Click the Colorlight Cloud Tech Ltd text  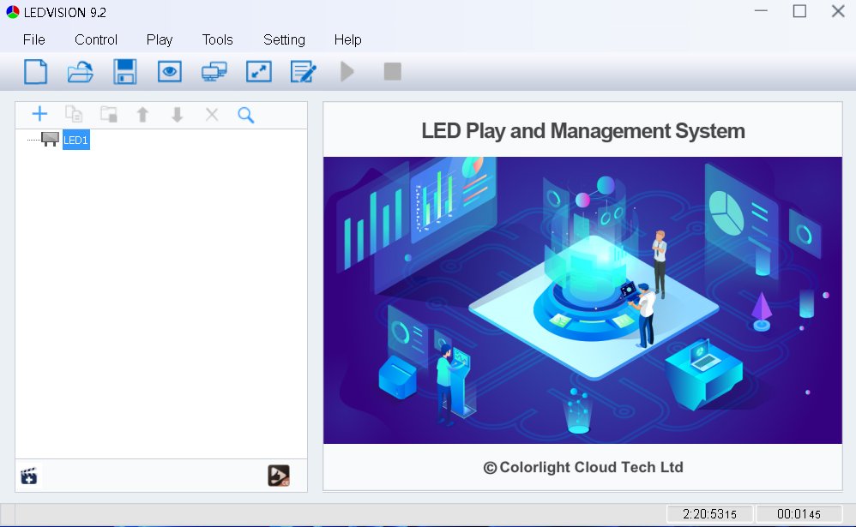click(583, 468)
